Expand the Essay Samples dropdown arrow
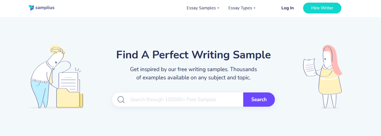 point(218,8)
